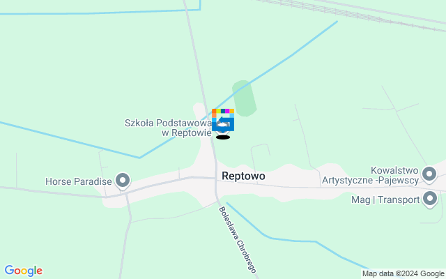Viewport: 446px width, 279px height.
Task: Click the Reptowo village name
Action: [243, 176]
